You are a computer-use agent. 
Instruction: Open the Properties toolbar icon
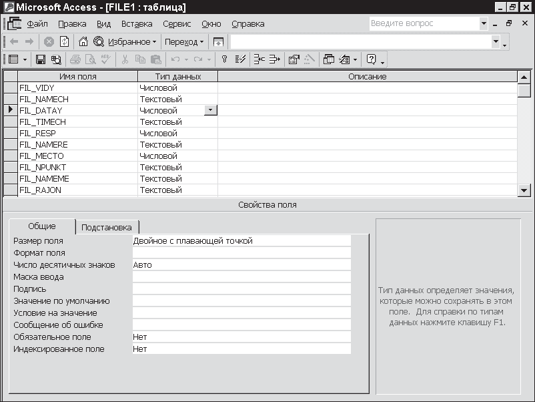[x=294, y=59]
